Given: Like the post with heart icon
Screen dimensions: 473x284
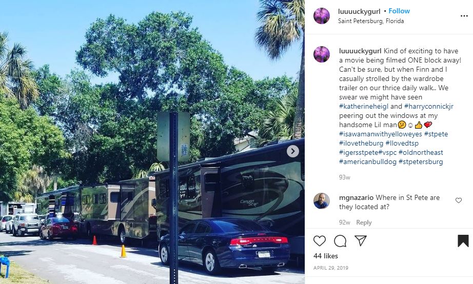Looking at the screenshot, I should pos(320,241).
